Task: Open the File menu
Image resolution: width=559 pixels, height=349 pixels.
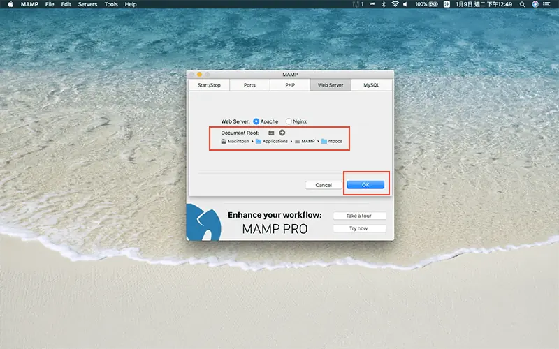Action: coord(50,4)
